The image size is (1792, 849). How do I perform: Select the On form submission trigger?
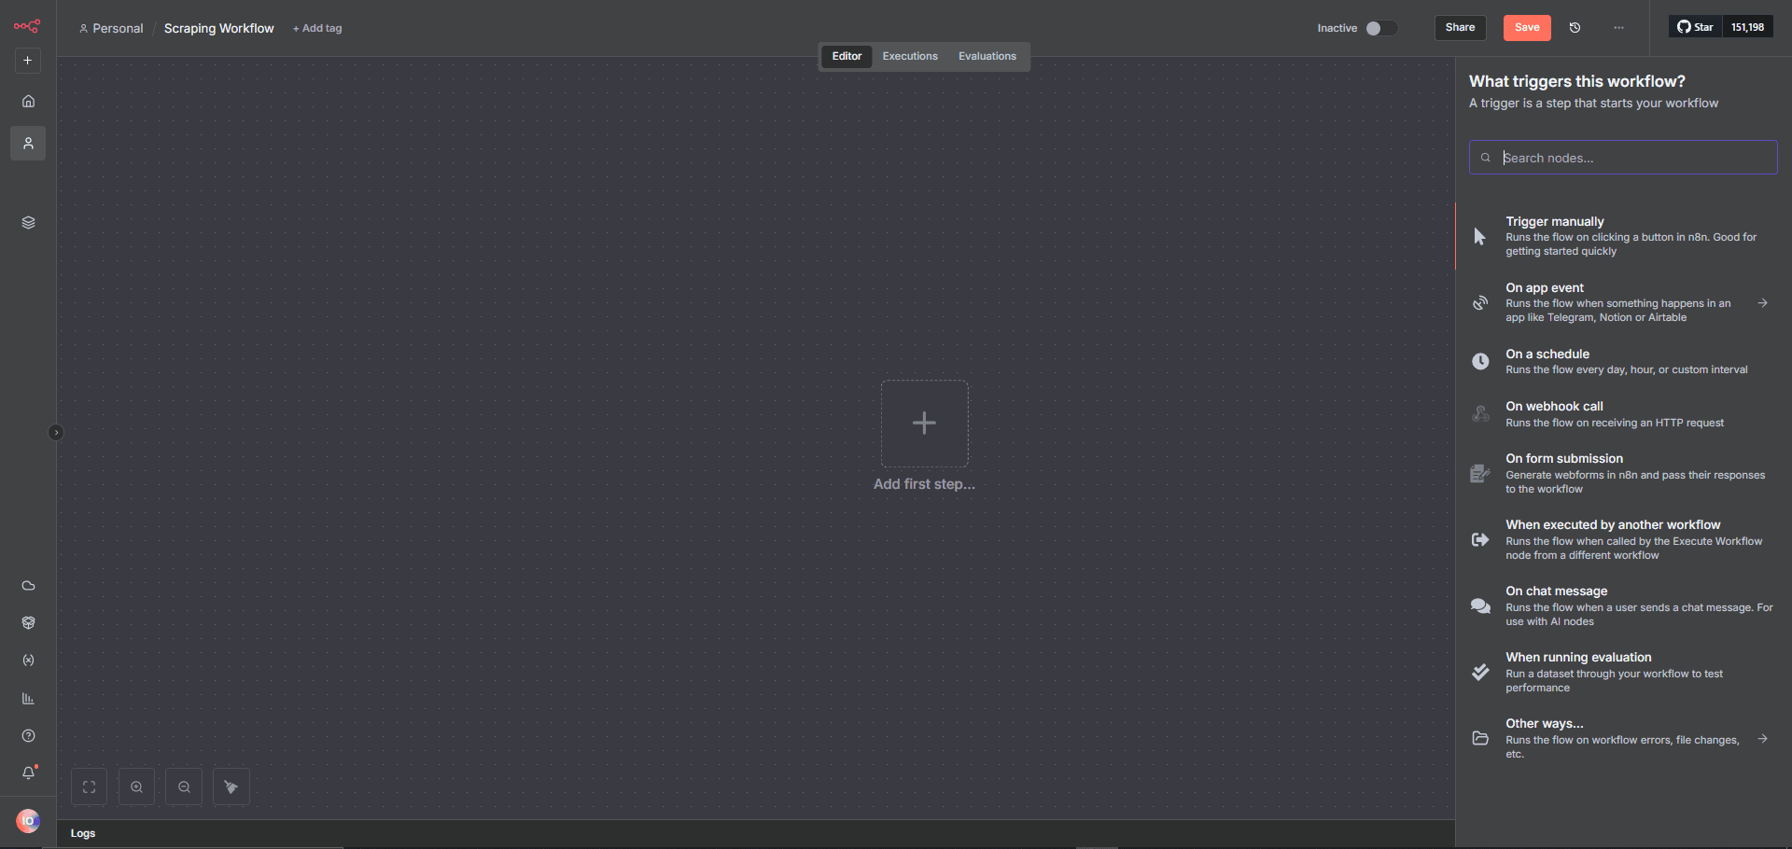[x=1623, y=473]
